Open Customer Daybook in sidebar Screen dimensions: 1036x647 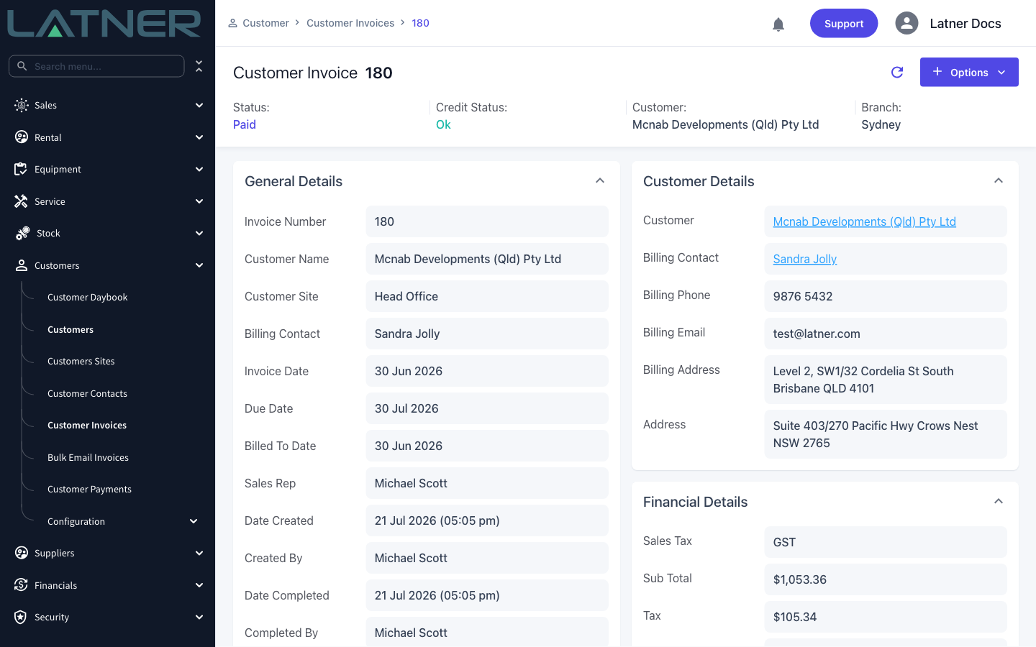[87, 297]
